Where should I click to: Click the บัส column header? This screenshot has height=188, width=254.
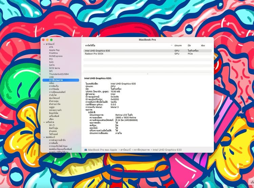point(189,45)
